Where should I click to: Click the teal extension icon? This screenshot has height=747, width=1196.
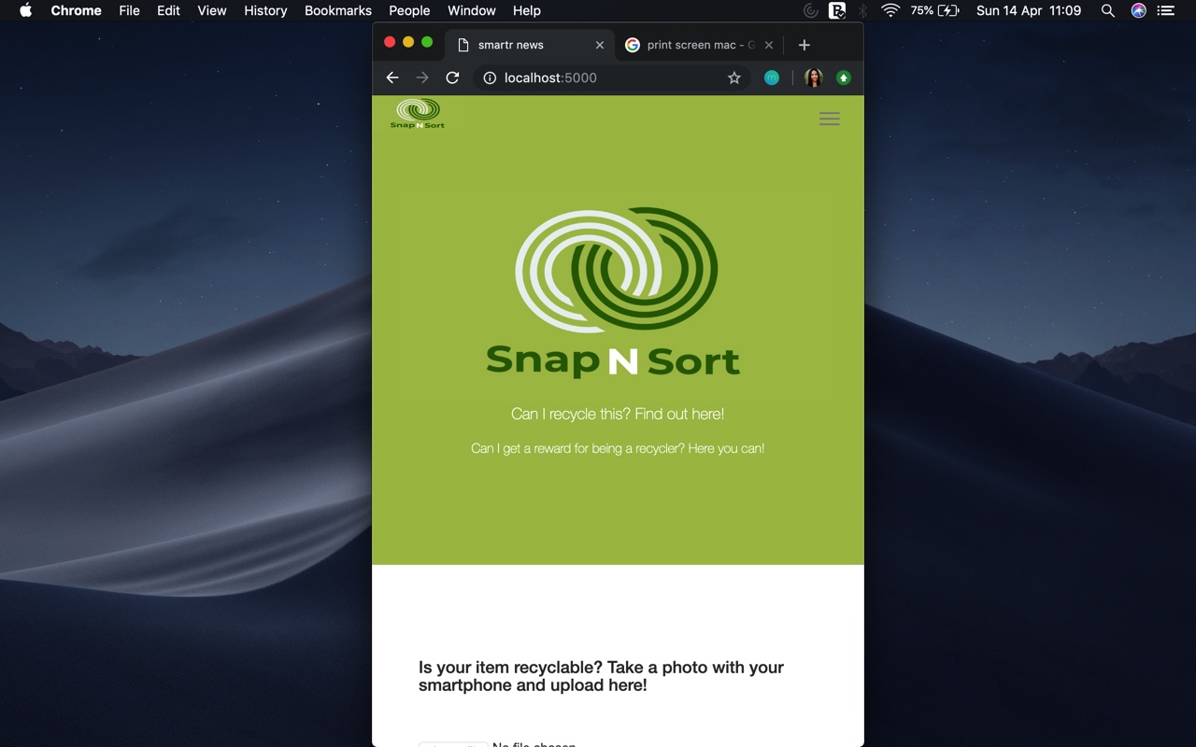pyautogui.click(x=772, y=78)
